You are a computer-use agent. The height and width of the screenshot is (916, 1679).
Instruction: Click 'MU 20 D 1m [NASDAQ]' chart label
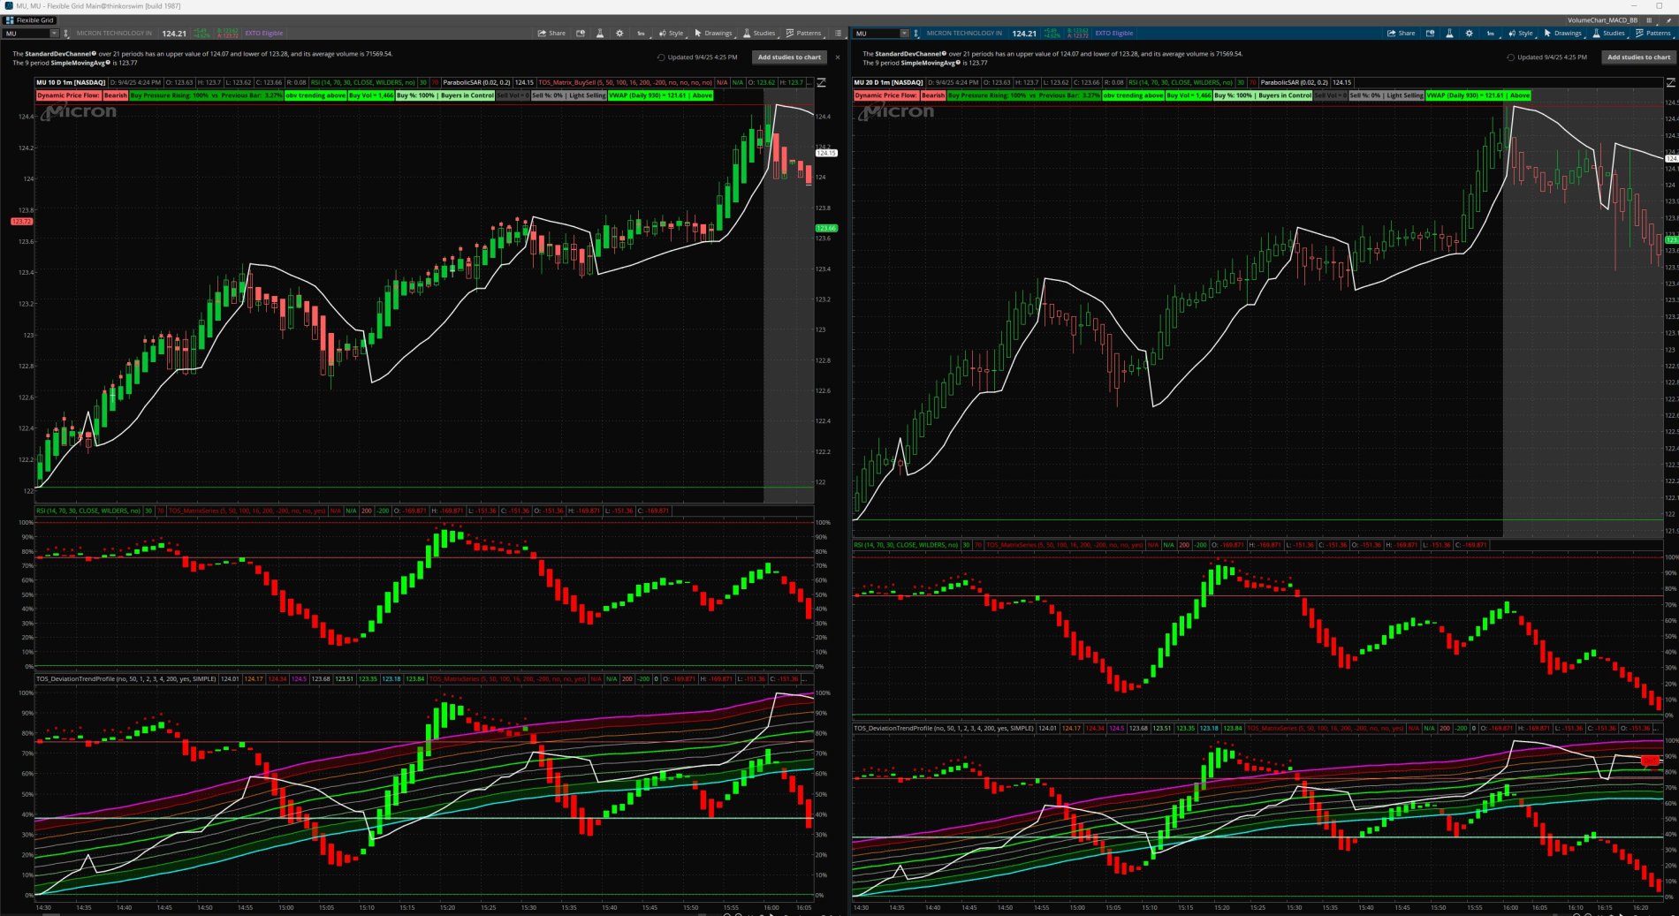888,82
